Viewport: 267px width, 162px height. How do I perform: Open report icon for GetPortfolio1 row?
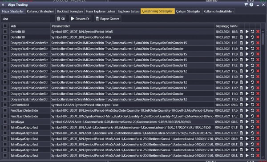pyautogui.click(x=242, y=105)
